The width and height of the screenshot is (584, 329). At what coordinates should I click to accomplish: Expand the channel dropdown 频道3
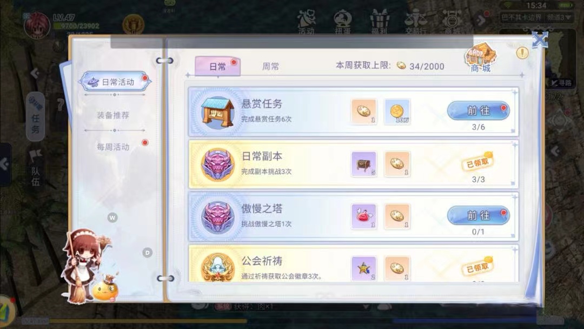pos(559,17)
